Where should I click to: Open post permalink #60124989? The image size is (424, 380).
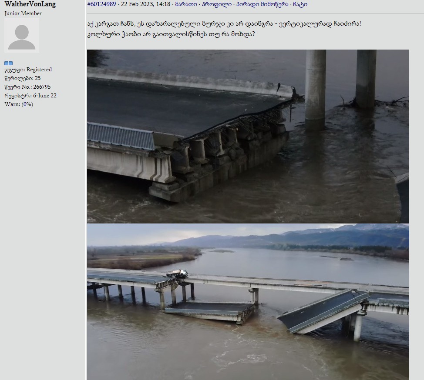(x=102, y=4)
